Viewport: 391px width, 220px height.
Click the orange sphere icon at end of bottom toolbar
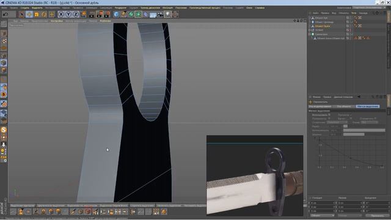[164, 212]
